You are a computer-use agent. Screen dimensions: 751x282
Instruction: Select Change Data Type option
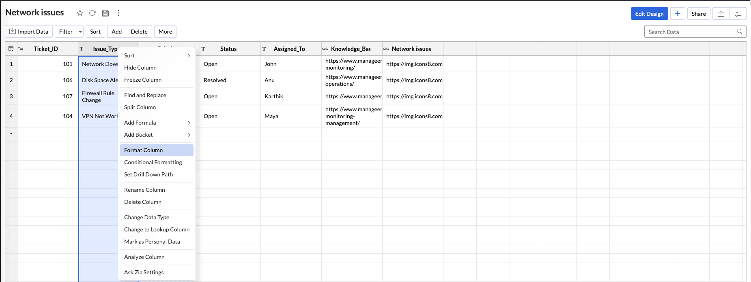coord(146,217)
